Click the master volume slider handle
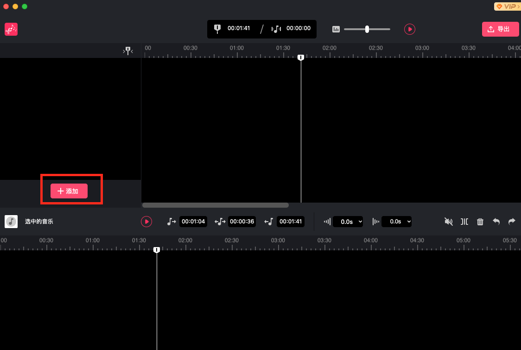Viewport: 521px width, 350px height. 367,29
